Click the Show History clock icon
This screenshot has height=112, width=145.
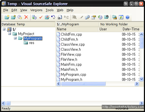point(100,17)
